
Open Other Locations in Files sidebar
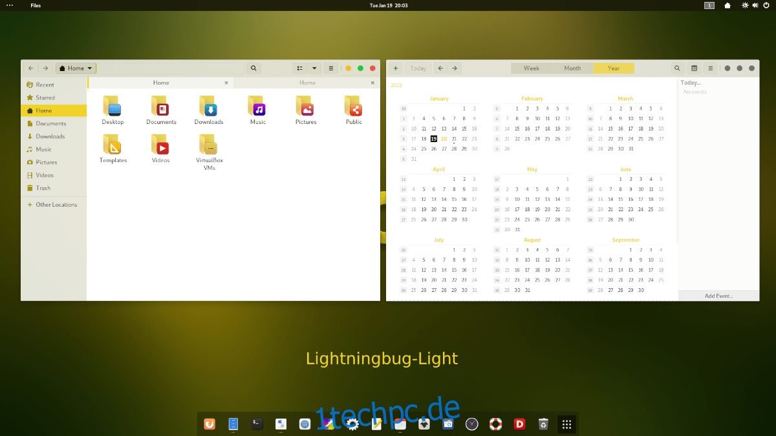tap(54, 205)
